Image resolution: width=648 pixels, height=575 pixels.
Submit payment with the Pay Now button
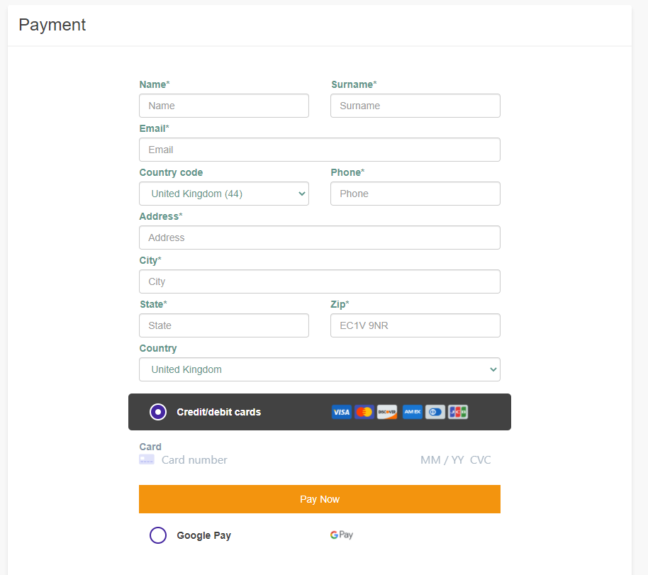pyautogui.click(x=320, y=499)
